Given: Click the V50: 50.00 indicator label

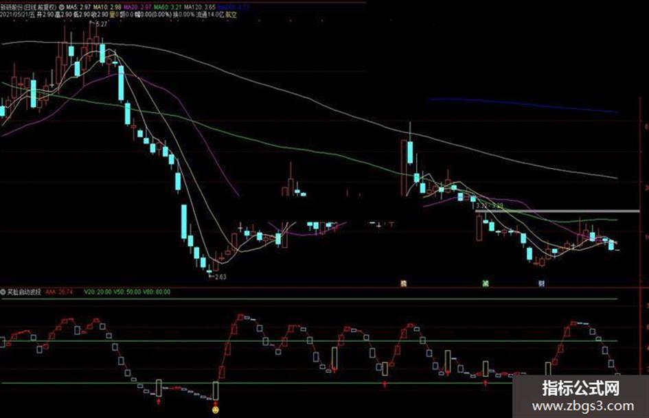Looking at the screenshot, I should pyautogui.click(x=127, y=292).
